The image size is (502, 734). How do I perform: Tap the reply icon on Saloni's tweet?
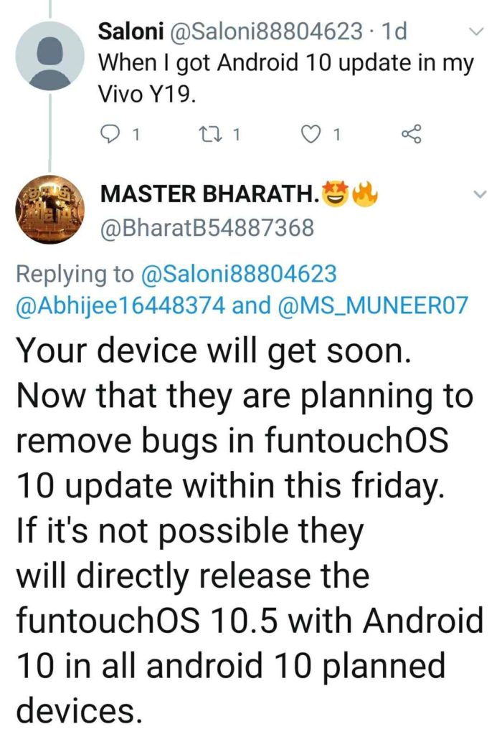pos(109,135)
